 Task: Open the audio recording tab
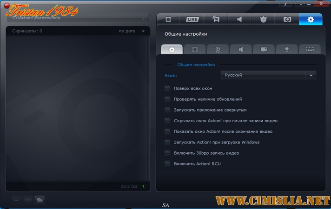[239, 20]
